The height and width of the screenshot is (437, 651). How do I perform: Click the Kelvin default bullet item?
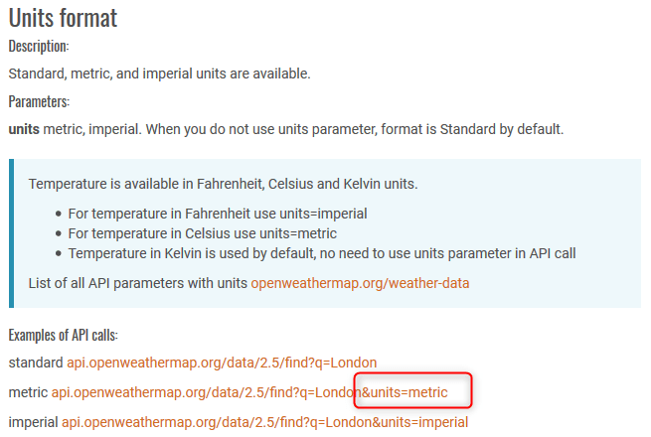(x=322, y=253)
